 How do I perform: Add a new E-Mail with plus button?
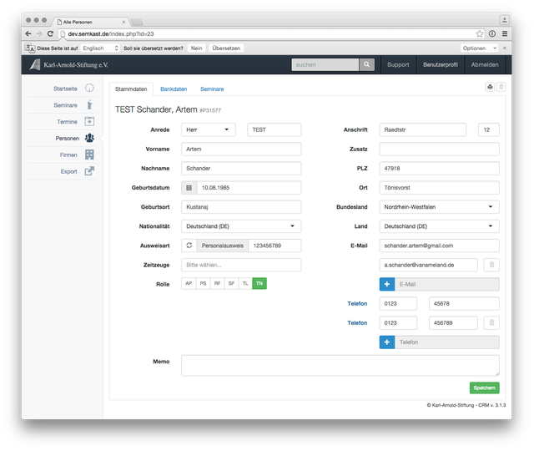pos(387,284)
